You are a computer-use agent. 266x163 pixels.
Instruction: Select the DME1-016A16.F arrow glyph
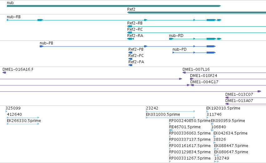click(4, 73)
